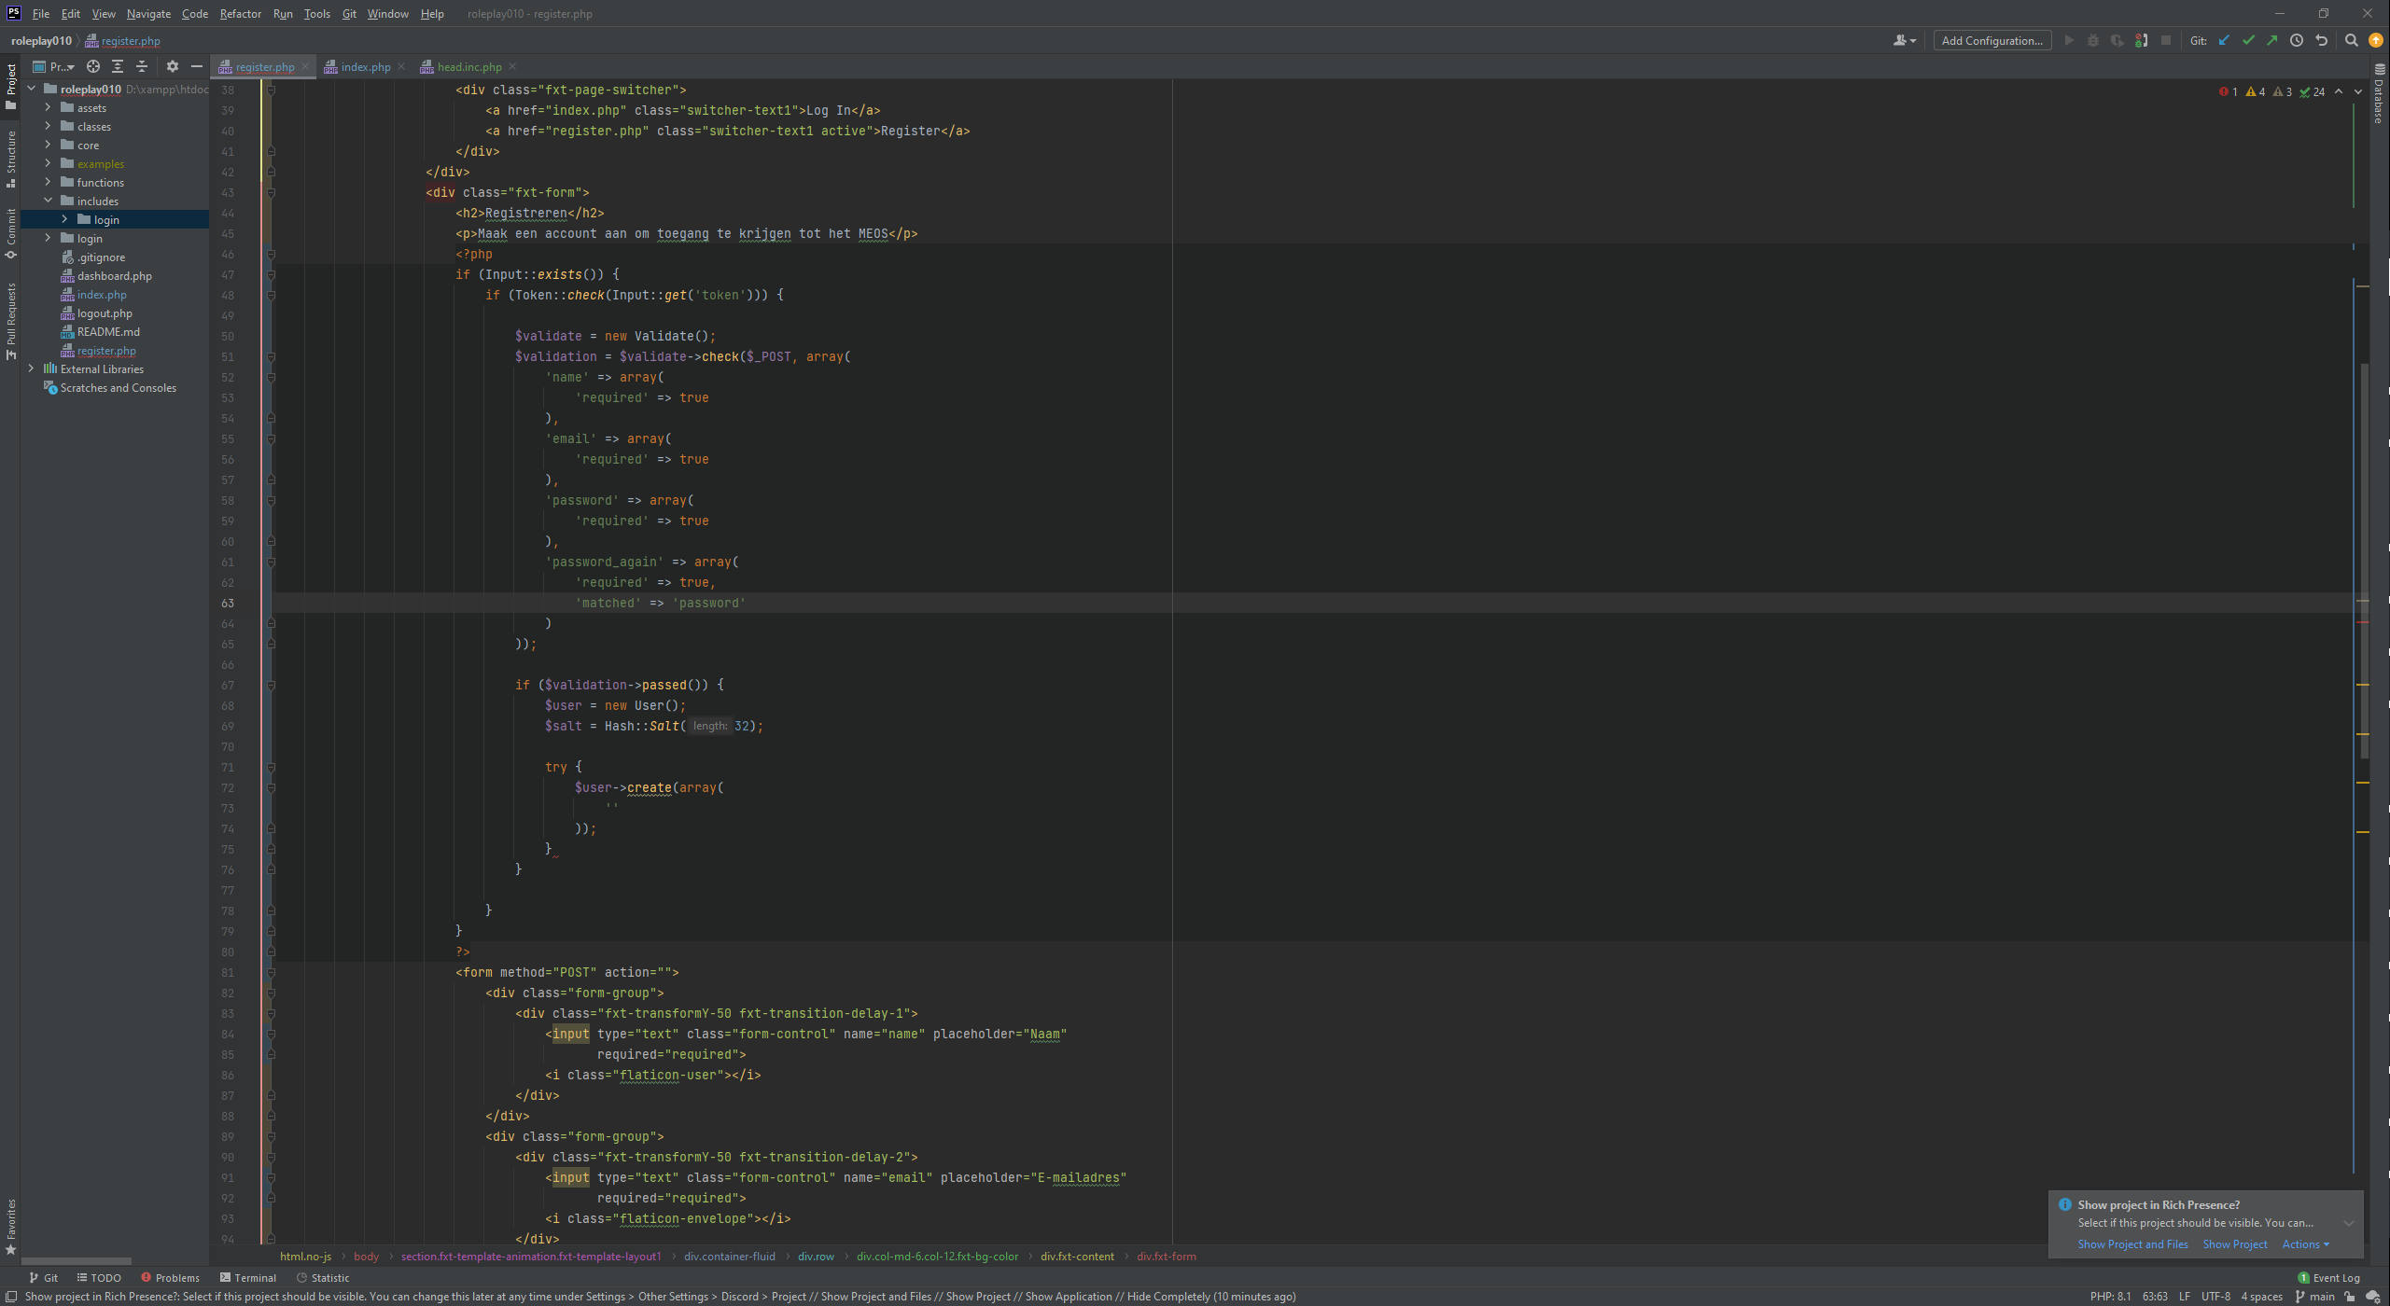The width and height of the screenshot is (2390, 1306).
Task: Click the Git Commit checkmark icon
Action: [x=2248, y=40]
